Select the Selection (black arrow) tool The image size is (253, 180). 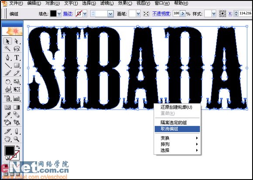coord(7,41)
